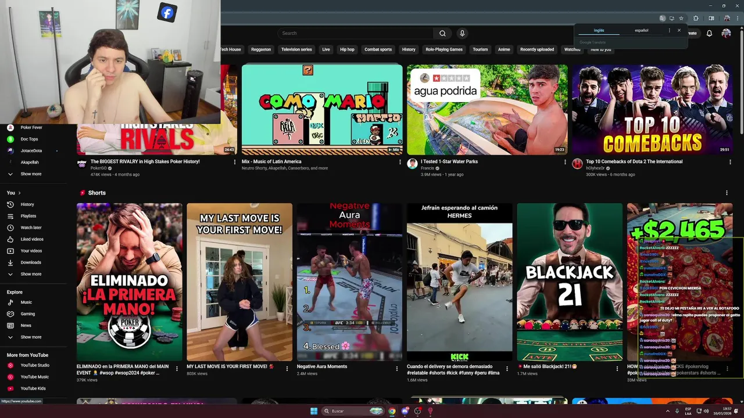Filter by Live chip
This screenshot has width=744, height=418.
coord(326,49)
